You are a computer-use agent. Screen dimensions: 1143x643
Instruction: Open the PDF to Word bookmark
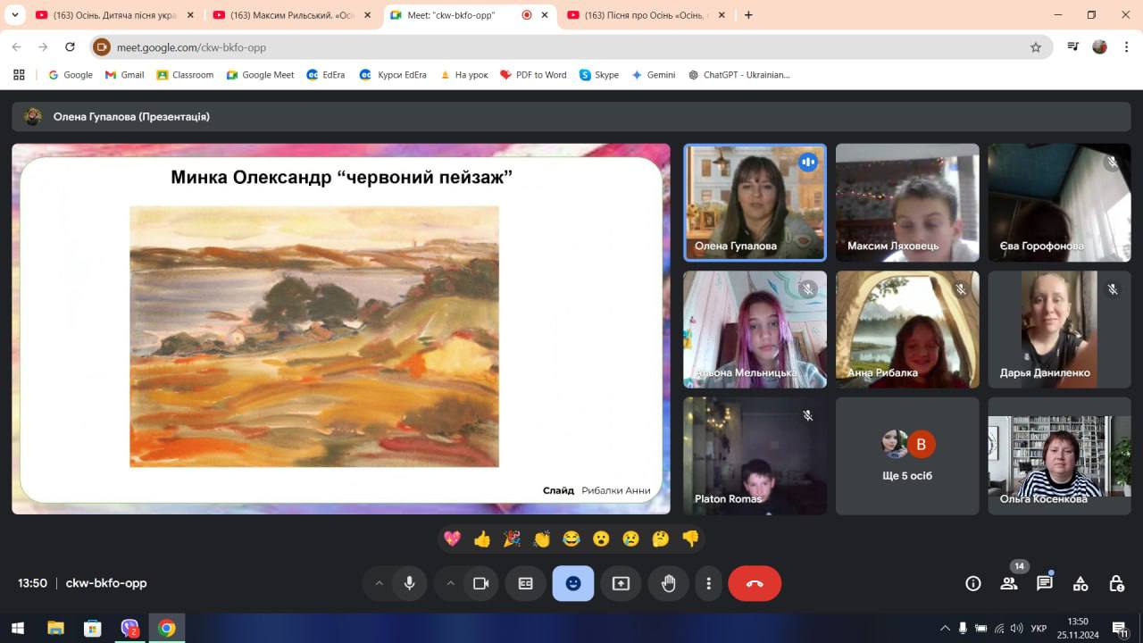pyautogui.click(x=533, y=75)
